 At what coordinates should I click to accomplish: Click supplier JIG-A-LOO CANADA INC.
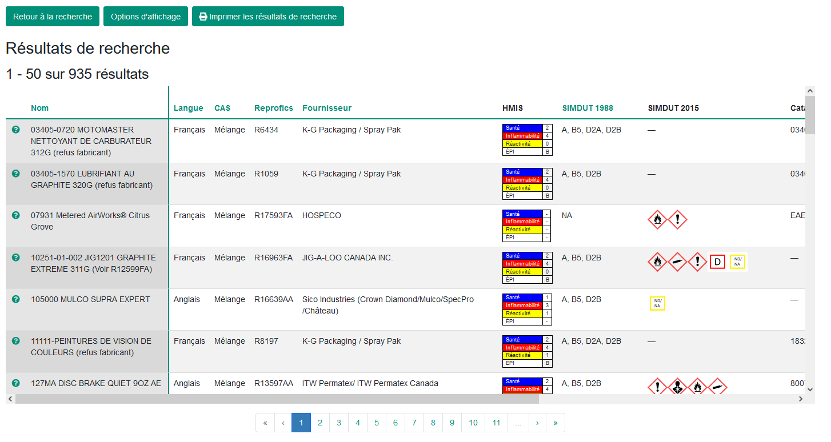pos(347,258)
